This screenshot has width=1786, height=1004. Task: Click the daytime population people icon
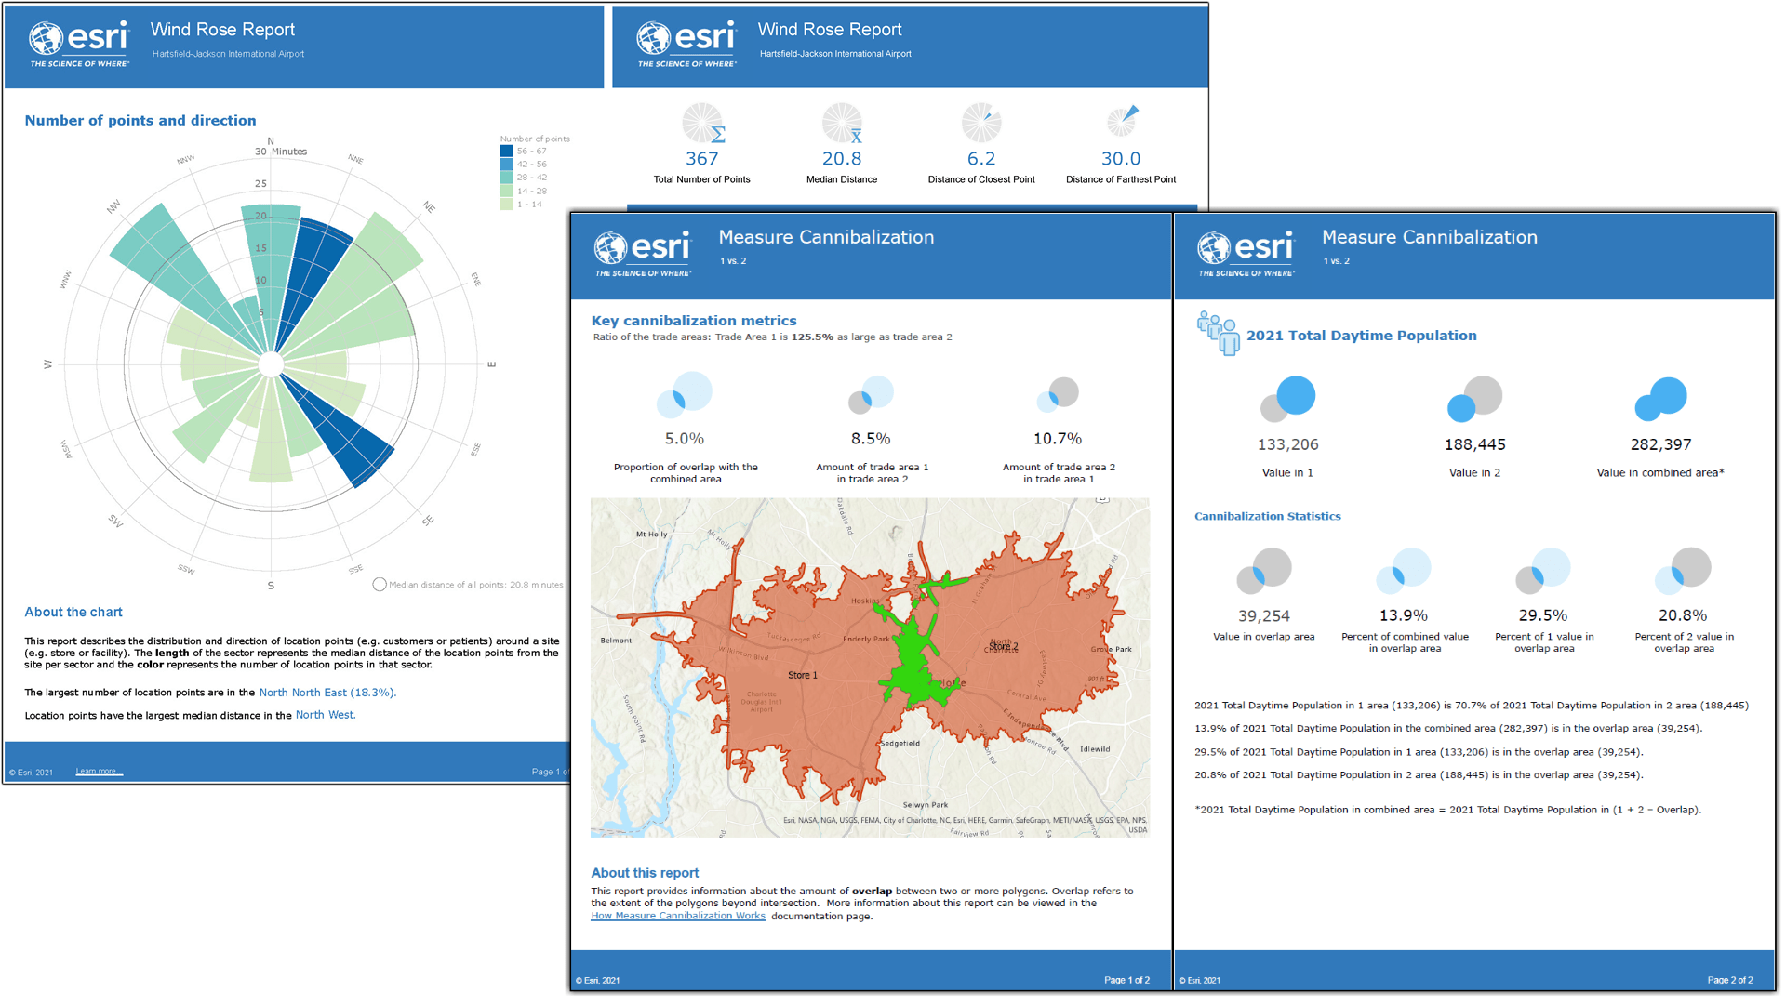click(1218, 333)
